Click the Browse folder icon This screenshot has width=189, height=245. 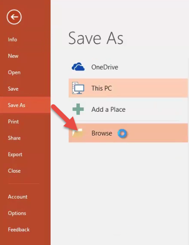point(78,133)
